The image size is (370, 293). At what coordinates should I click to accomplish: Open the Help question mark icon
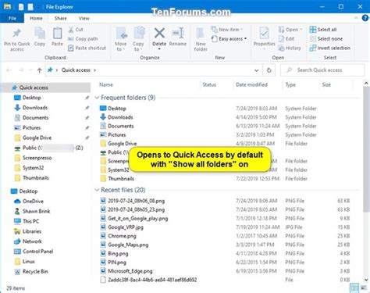point(365,18)
